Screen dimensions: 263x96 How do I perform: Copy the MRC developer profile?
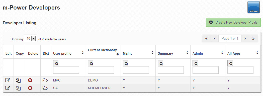(x=18, y=80)
